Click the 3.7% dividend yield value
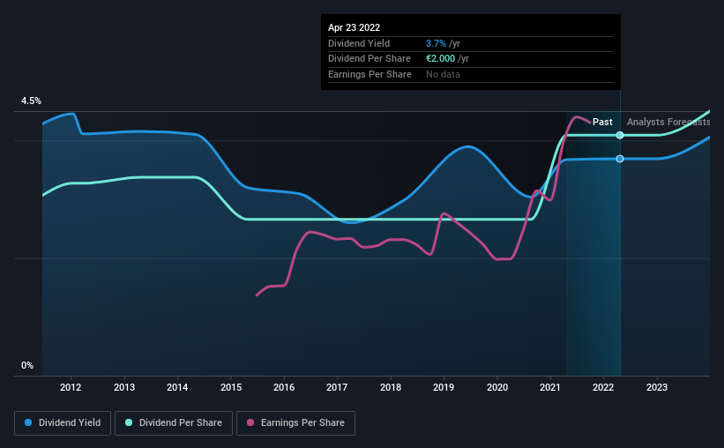 point(436,43)
